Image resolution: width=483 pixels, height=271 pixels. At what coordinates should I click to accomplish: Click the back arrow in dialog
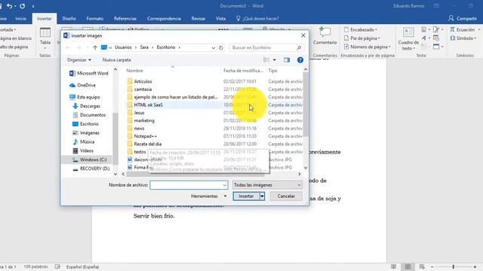point(68,47)
